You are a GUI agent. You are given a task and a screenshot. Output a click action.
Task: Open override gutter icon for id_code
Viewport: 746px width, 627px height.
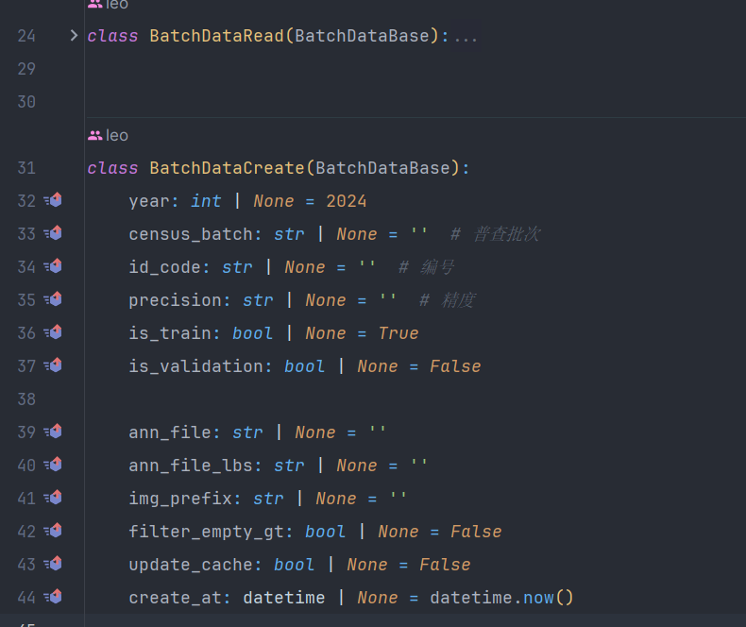pos(54,266)
